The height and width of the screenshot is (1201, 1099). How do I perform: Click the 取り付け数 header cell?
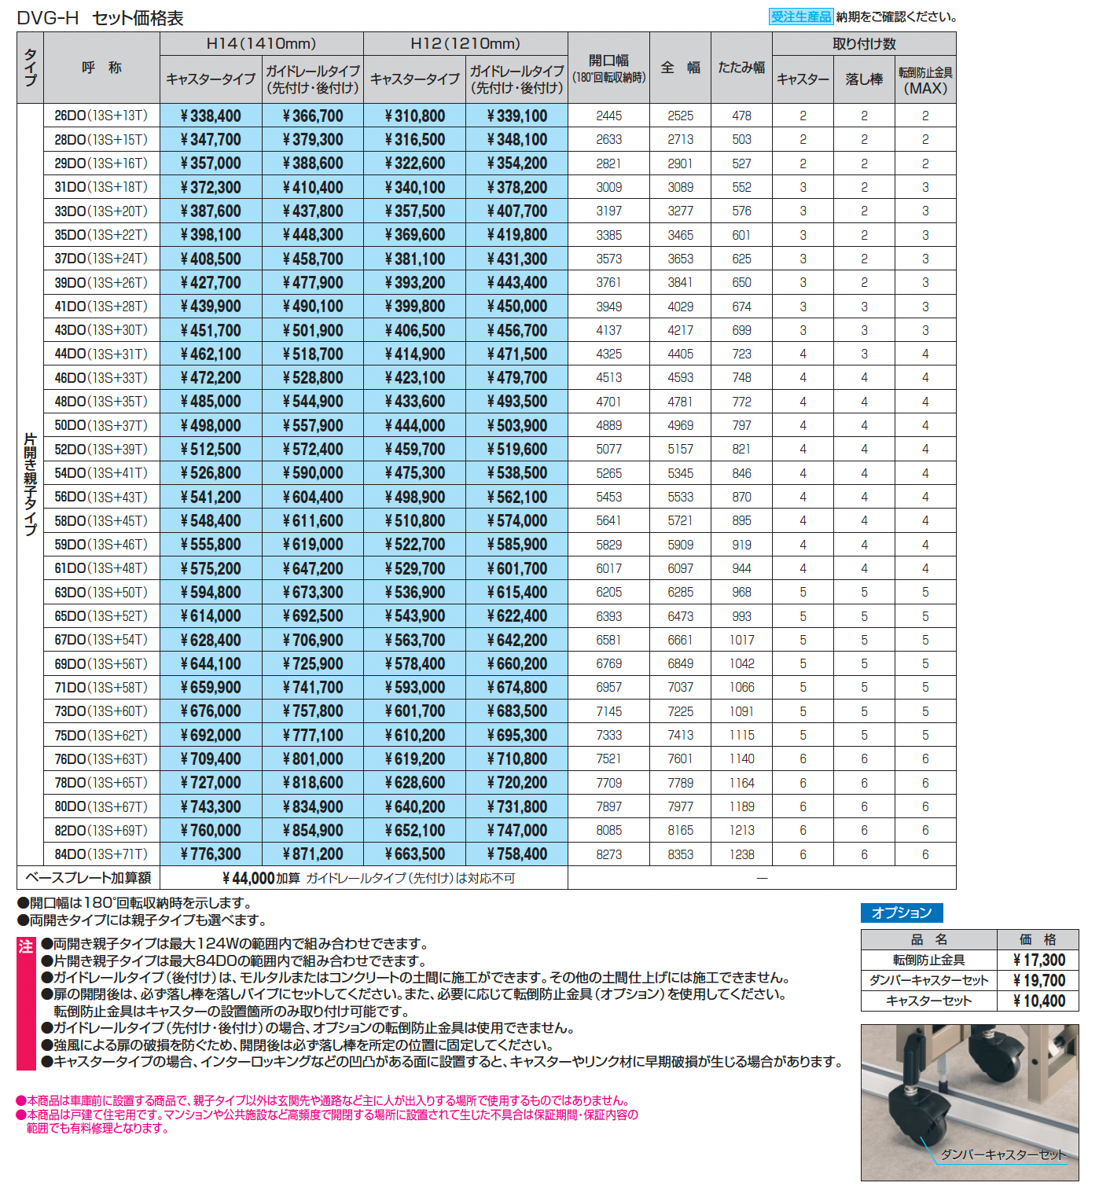864,43
